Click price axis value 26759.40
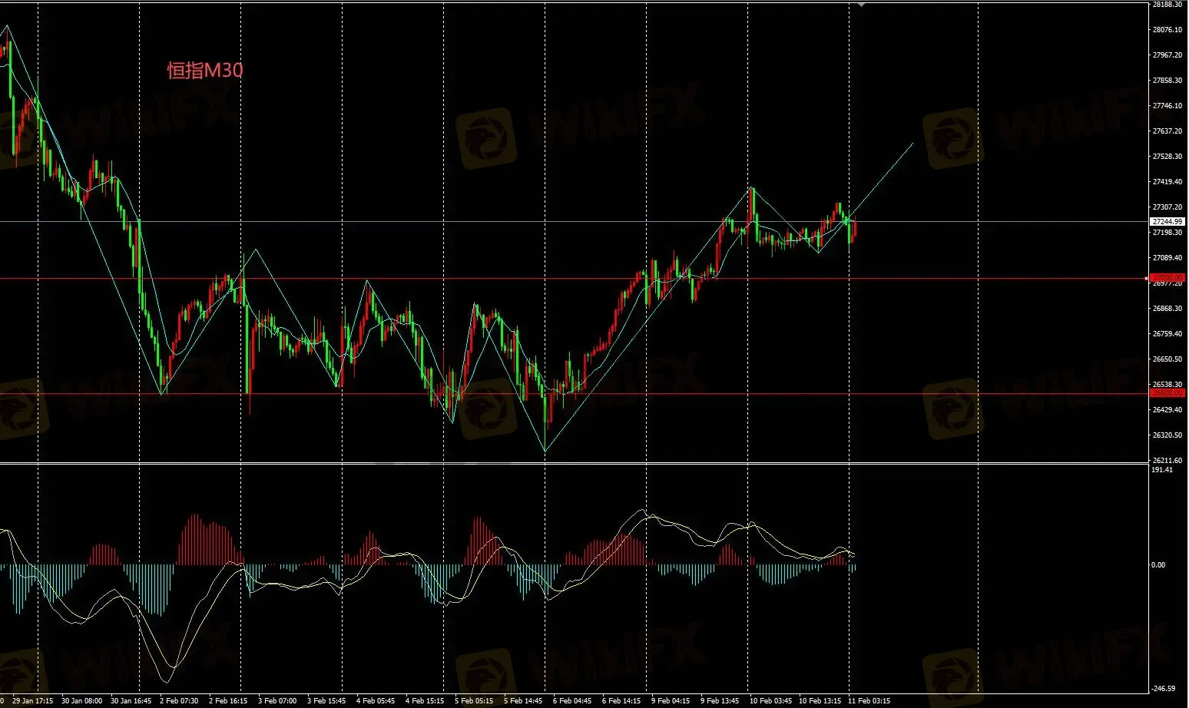The width and height of the screenshot is (1189, 708). coord(1167,334)
